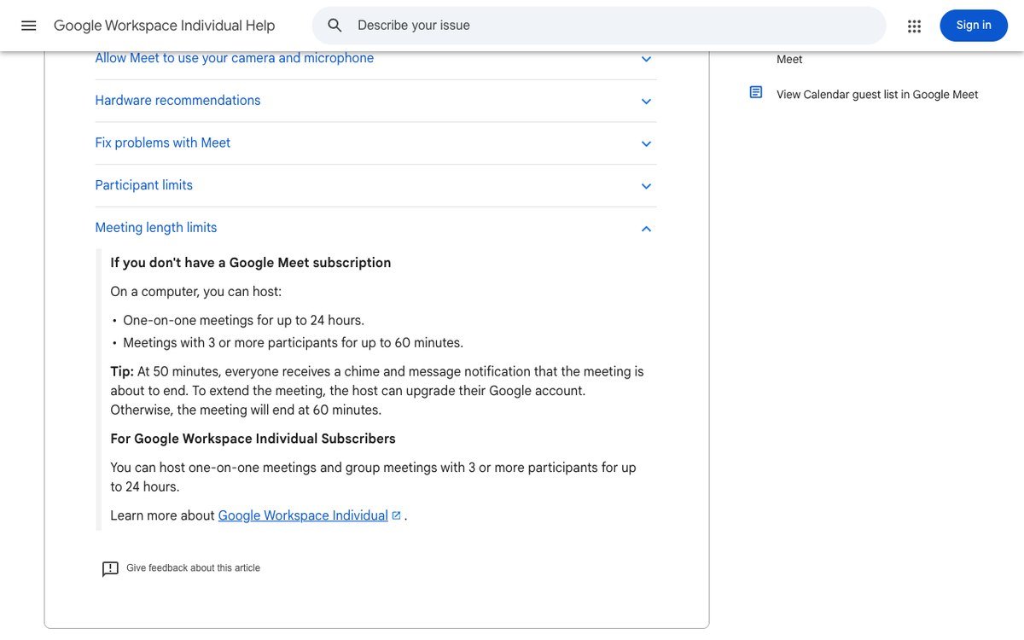Image resolution: width=1024 pixels, height=640 pixels.
Task: Click the bold Tip: label
Action: pyautogui.click(x=122, y=372)
